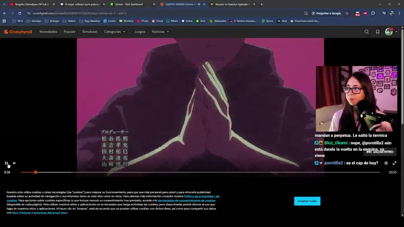The image size is (404, 227).
Task: Open Crunchyroll watchlist bookmark
Action: click(377, 32)
